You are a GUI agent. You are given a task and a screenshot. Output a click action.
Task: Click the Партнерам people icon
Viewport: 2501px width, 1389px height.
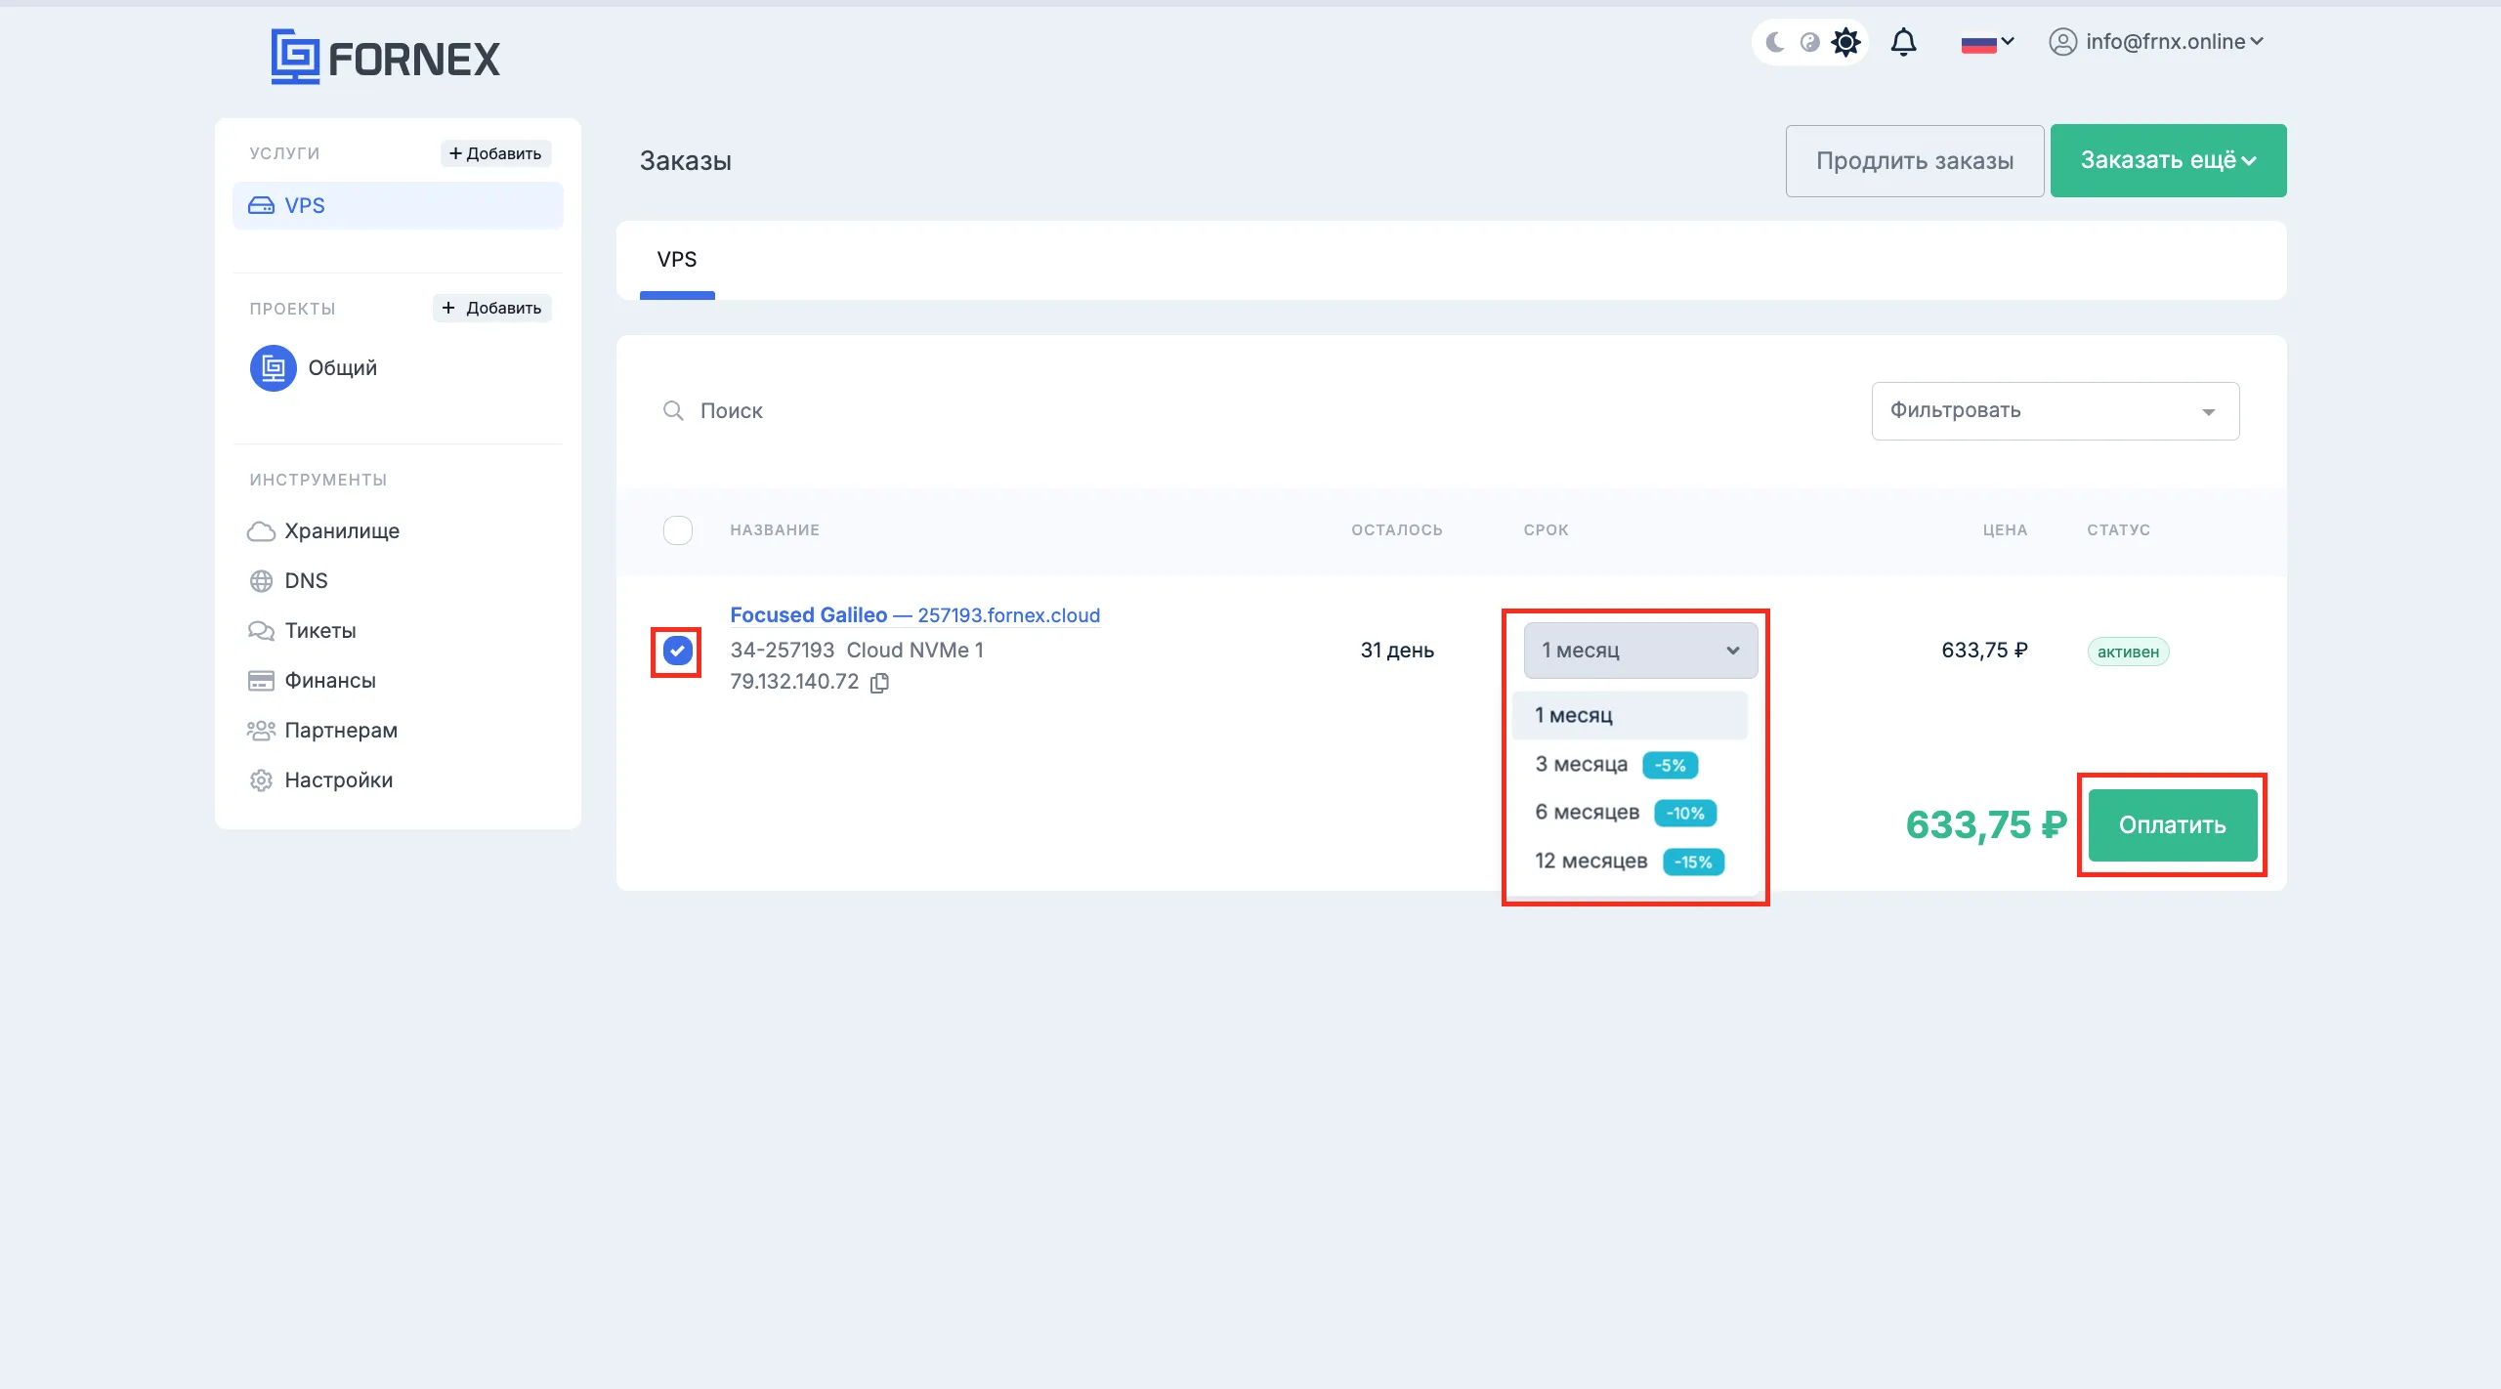tap(261, 730)
